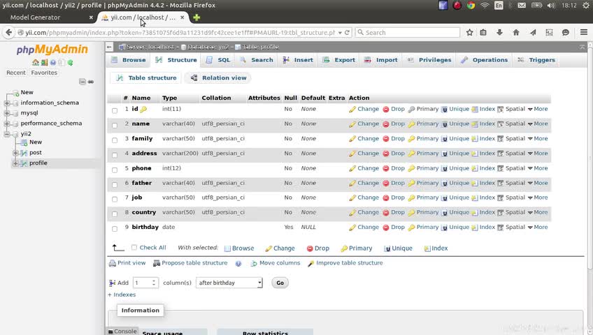Check the father column checkbox
Screen dimensions: 593x335
[x=115, y=184]
